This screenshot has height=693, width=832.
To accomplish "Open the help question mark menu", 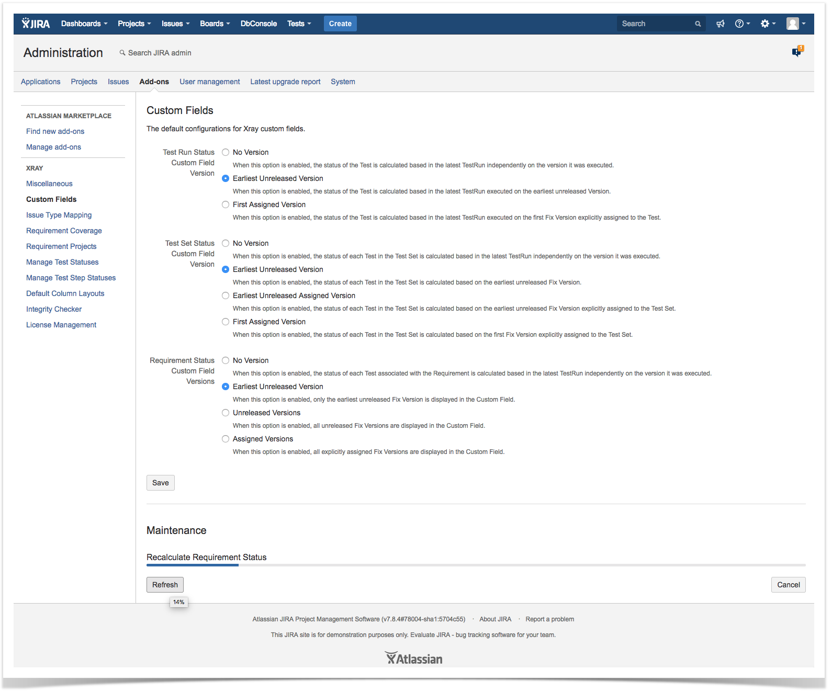I will 743,24.
